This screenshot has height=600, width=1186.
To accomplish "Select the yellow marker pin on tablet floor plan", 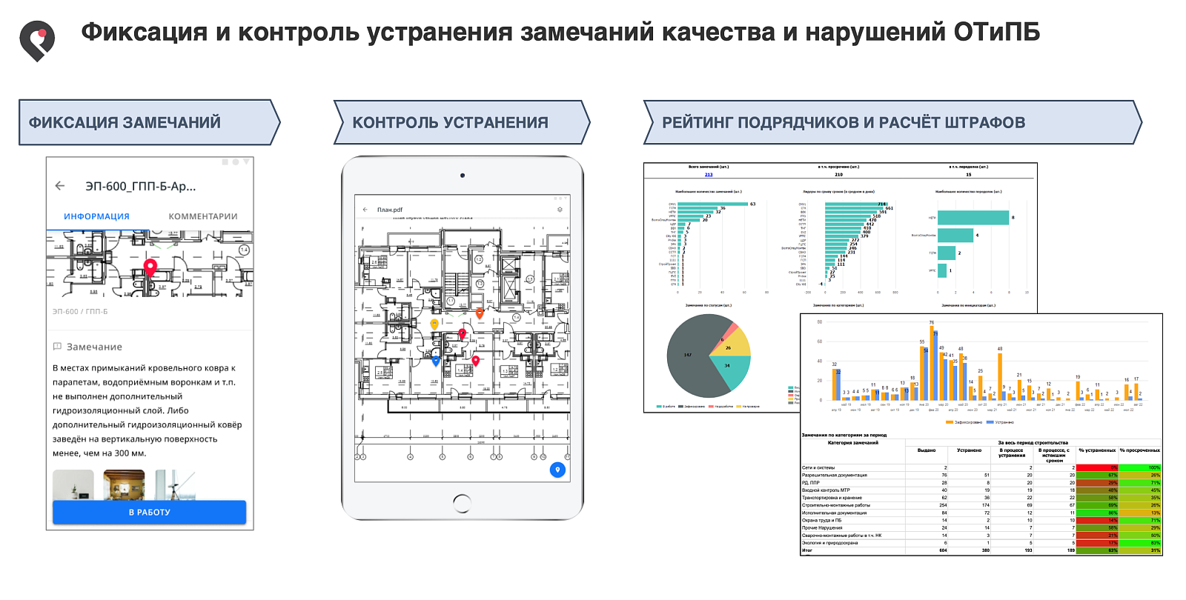I will pos(434,324).
